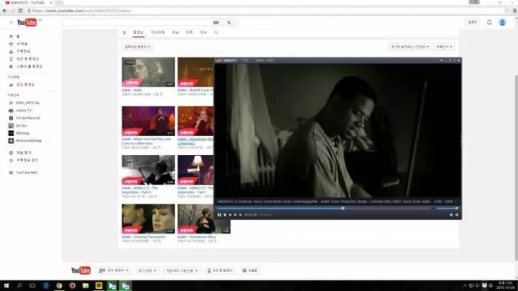Expand the country dropdown in the footer
The image size is (518, 291).
coord(147,270)
